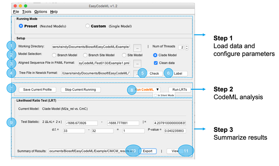
Task: Choose the Branch Site Model option
Action: (85, 55)
